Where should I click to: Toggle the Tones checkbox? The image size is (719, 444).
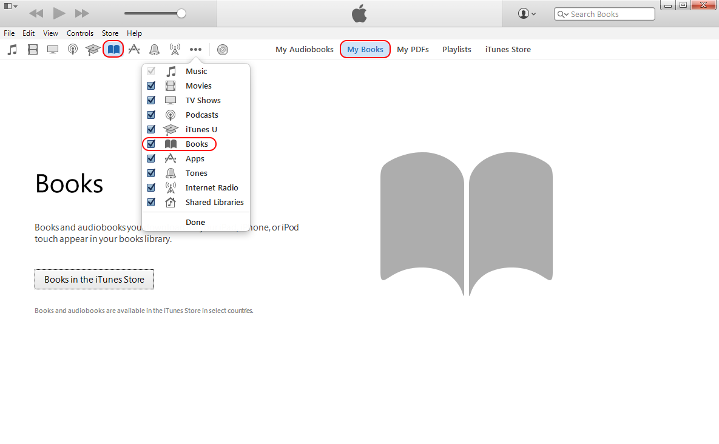tap(151, 173)
